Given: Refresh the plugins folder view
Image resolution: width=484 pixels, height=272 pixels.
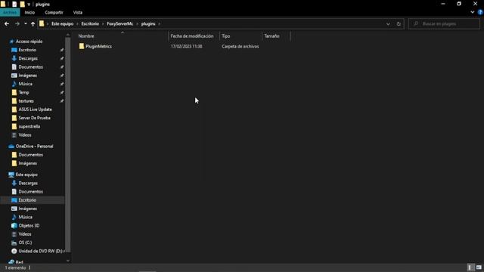Looking at the screenshot, I should click(x=399, y=23).
